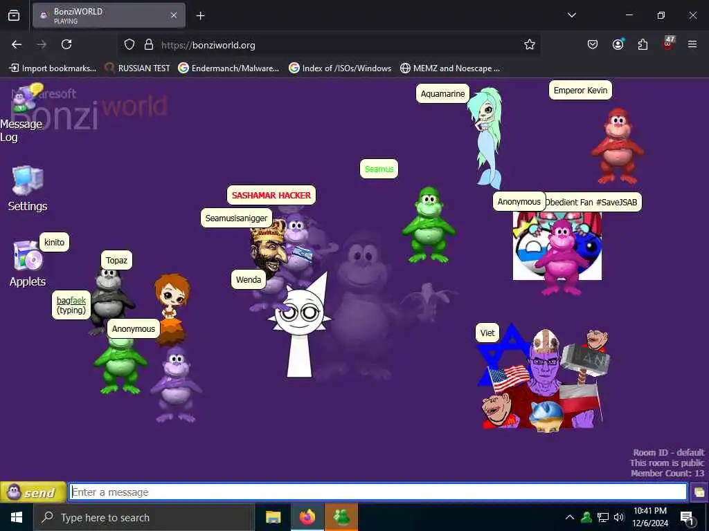Click the Emperor Kevin name tag

[580, 90]
